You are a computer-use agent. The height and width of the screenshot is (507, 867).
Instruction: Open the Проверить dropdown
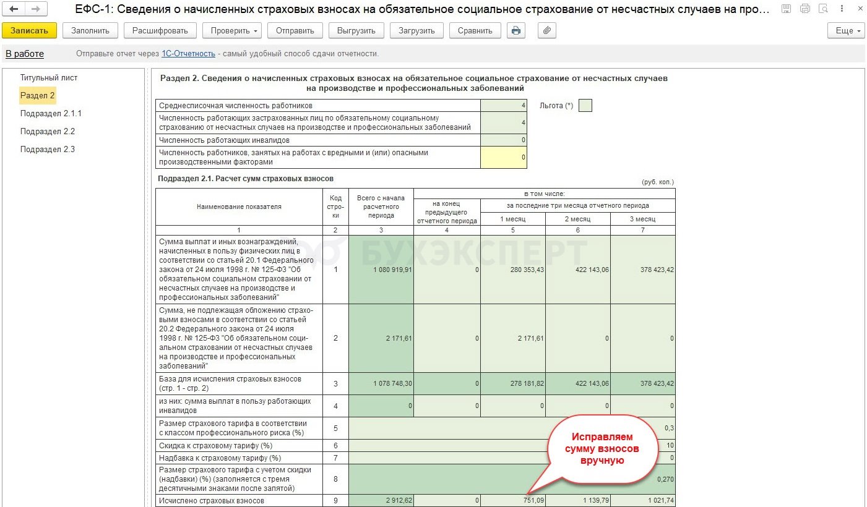(x=232, y=30)
